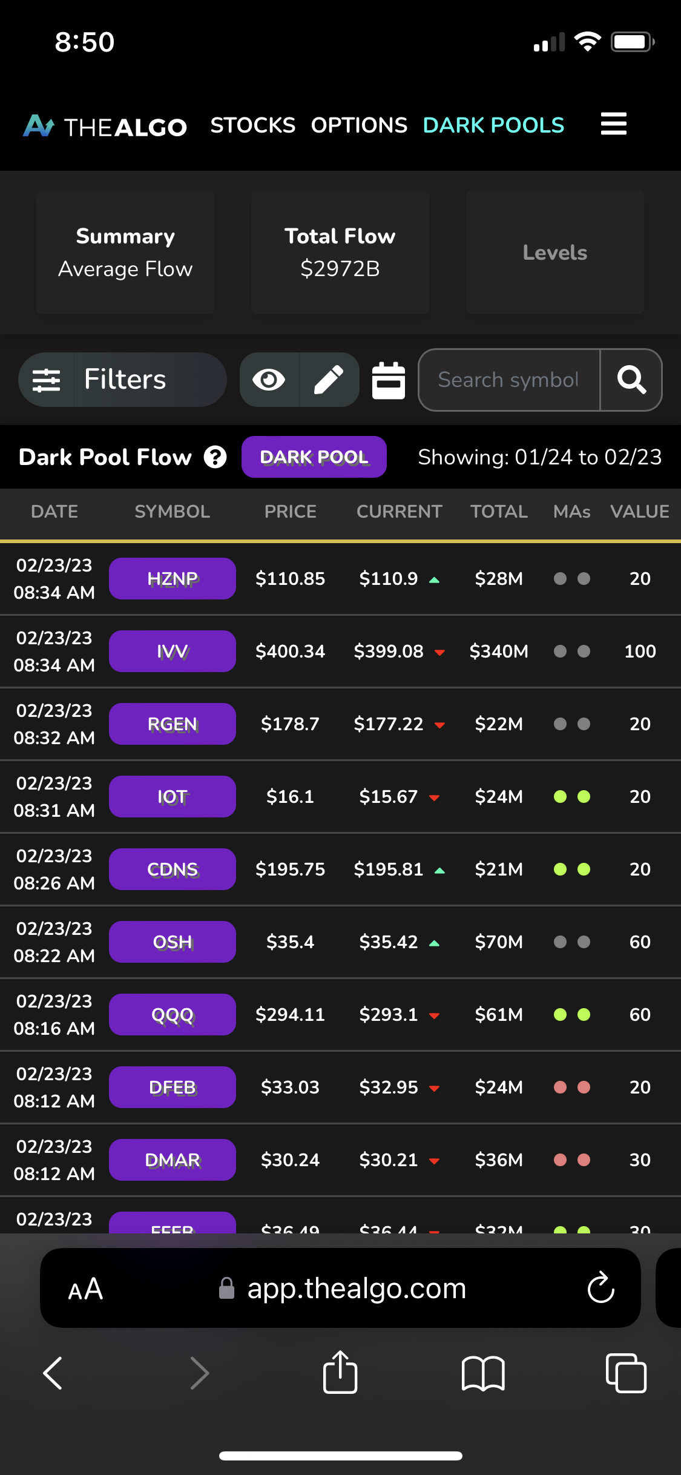Open the Safari bookmarks icon
The width and height of the screenshot is (681, 1475).
point(482,1373)
